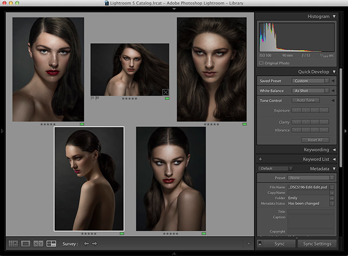The height and width of the screenshot is (256, 348).
Task: Click the Auto Tone button
Action: (305, 101)
